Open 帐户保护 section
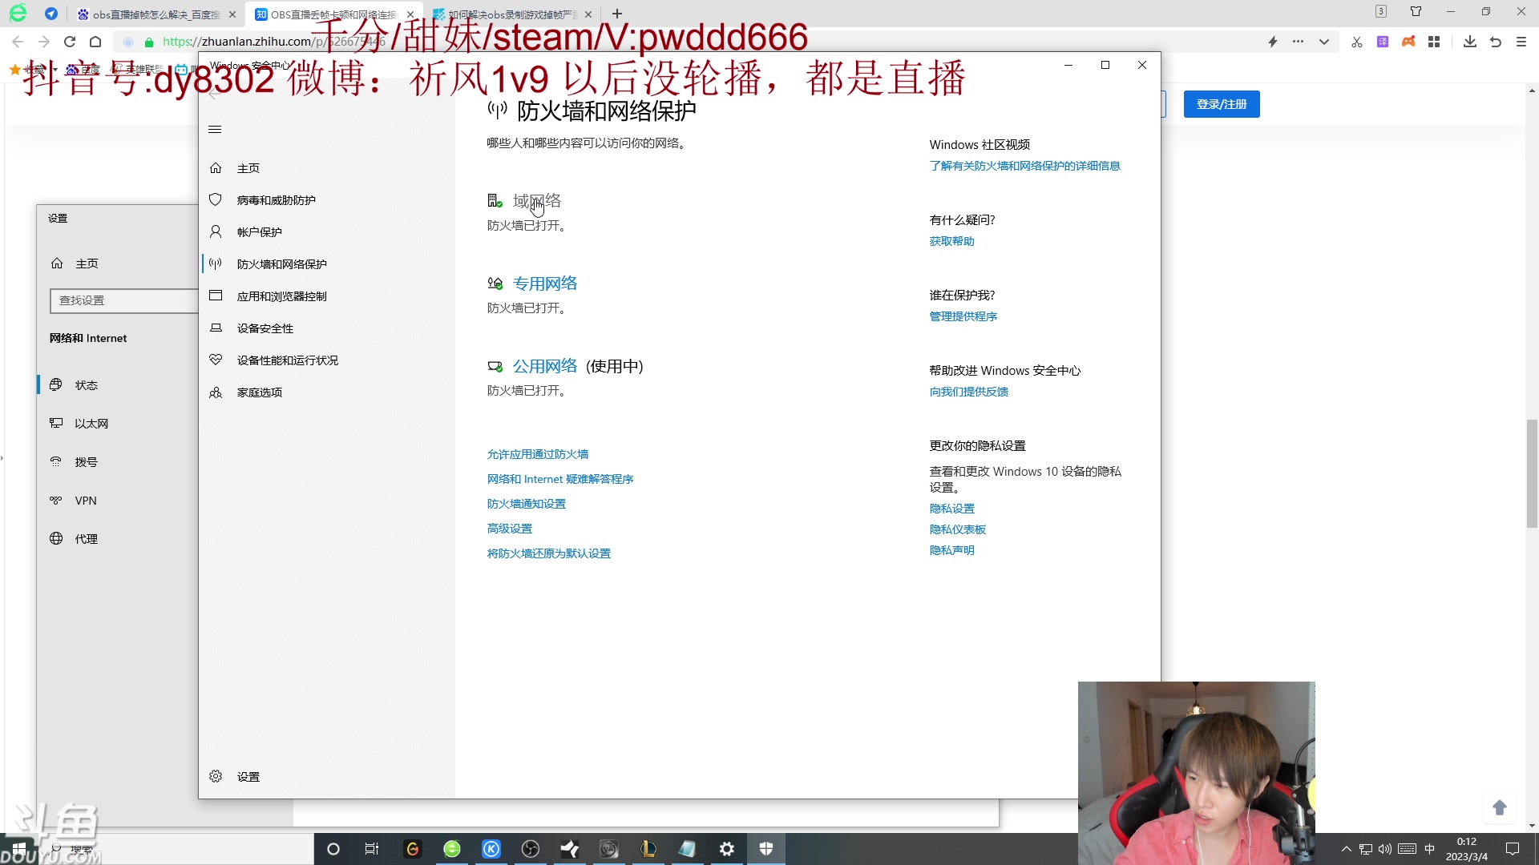1539x865 pixels. (x=260, y=232)
